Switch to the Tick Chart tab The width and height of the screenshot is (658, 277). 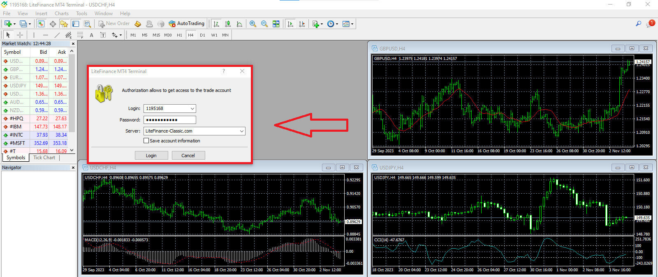pyautogui.click(x=44, y=158)
